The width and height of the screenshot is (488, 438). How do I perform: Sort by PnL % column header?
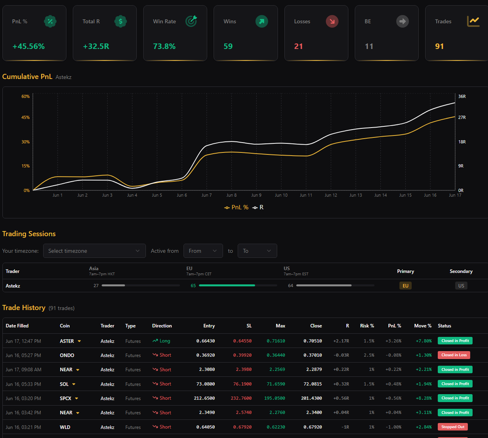click(394, 326)
